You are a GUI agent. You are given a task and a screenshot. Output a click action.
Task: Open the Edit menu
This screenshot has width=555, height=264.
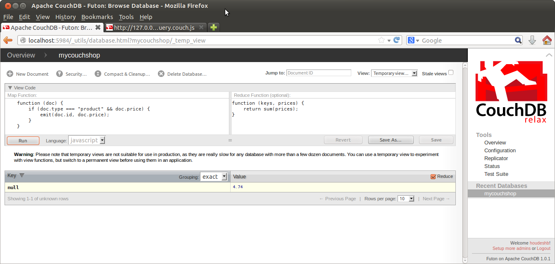click(24, 17)
